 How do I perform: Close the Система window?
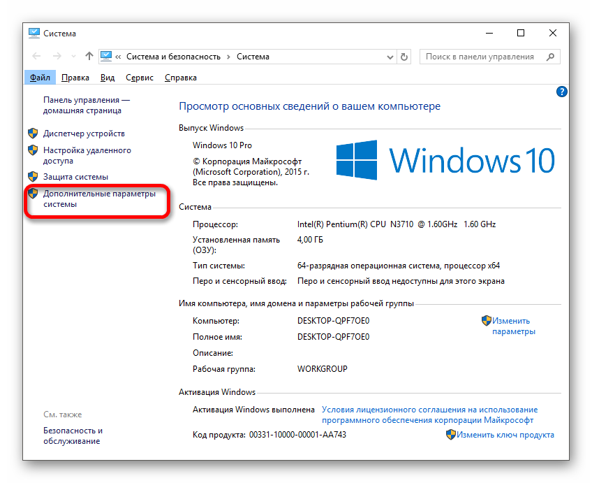tap(553, 34)
